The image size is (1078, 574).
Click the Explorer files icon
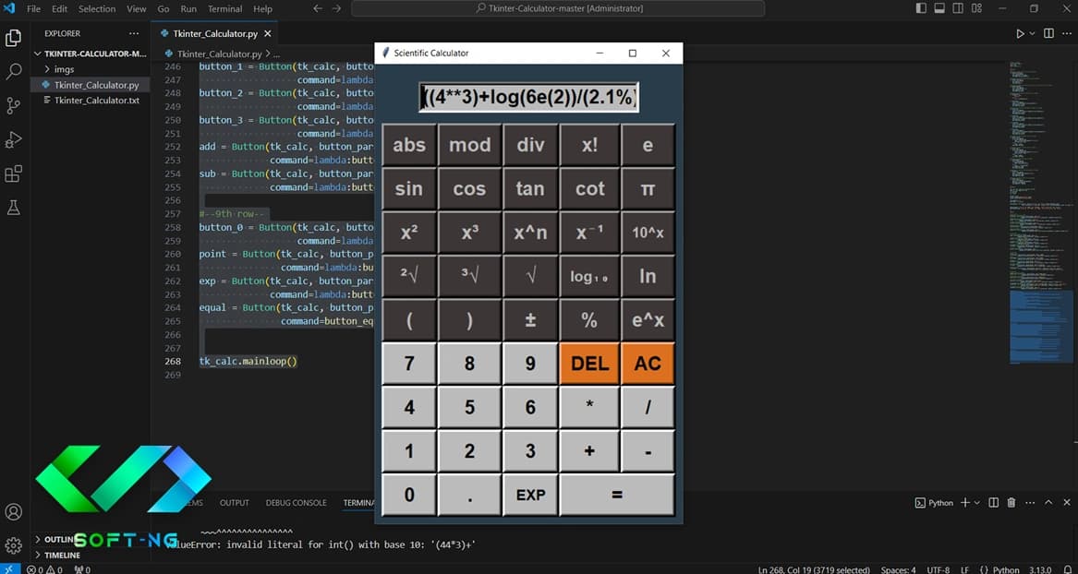[14, 38]
